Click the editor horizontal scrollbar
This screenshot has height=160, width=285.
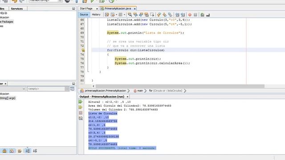[x=180, y=86]
